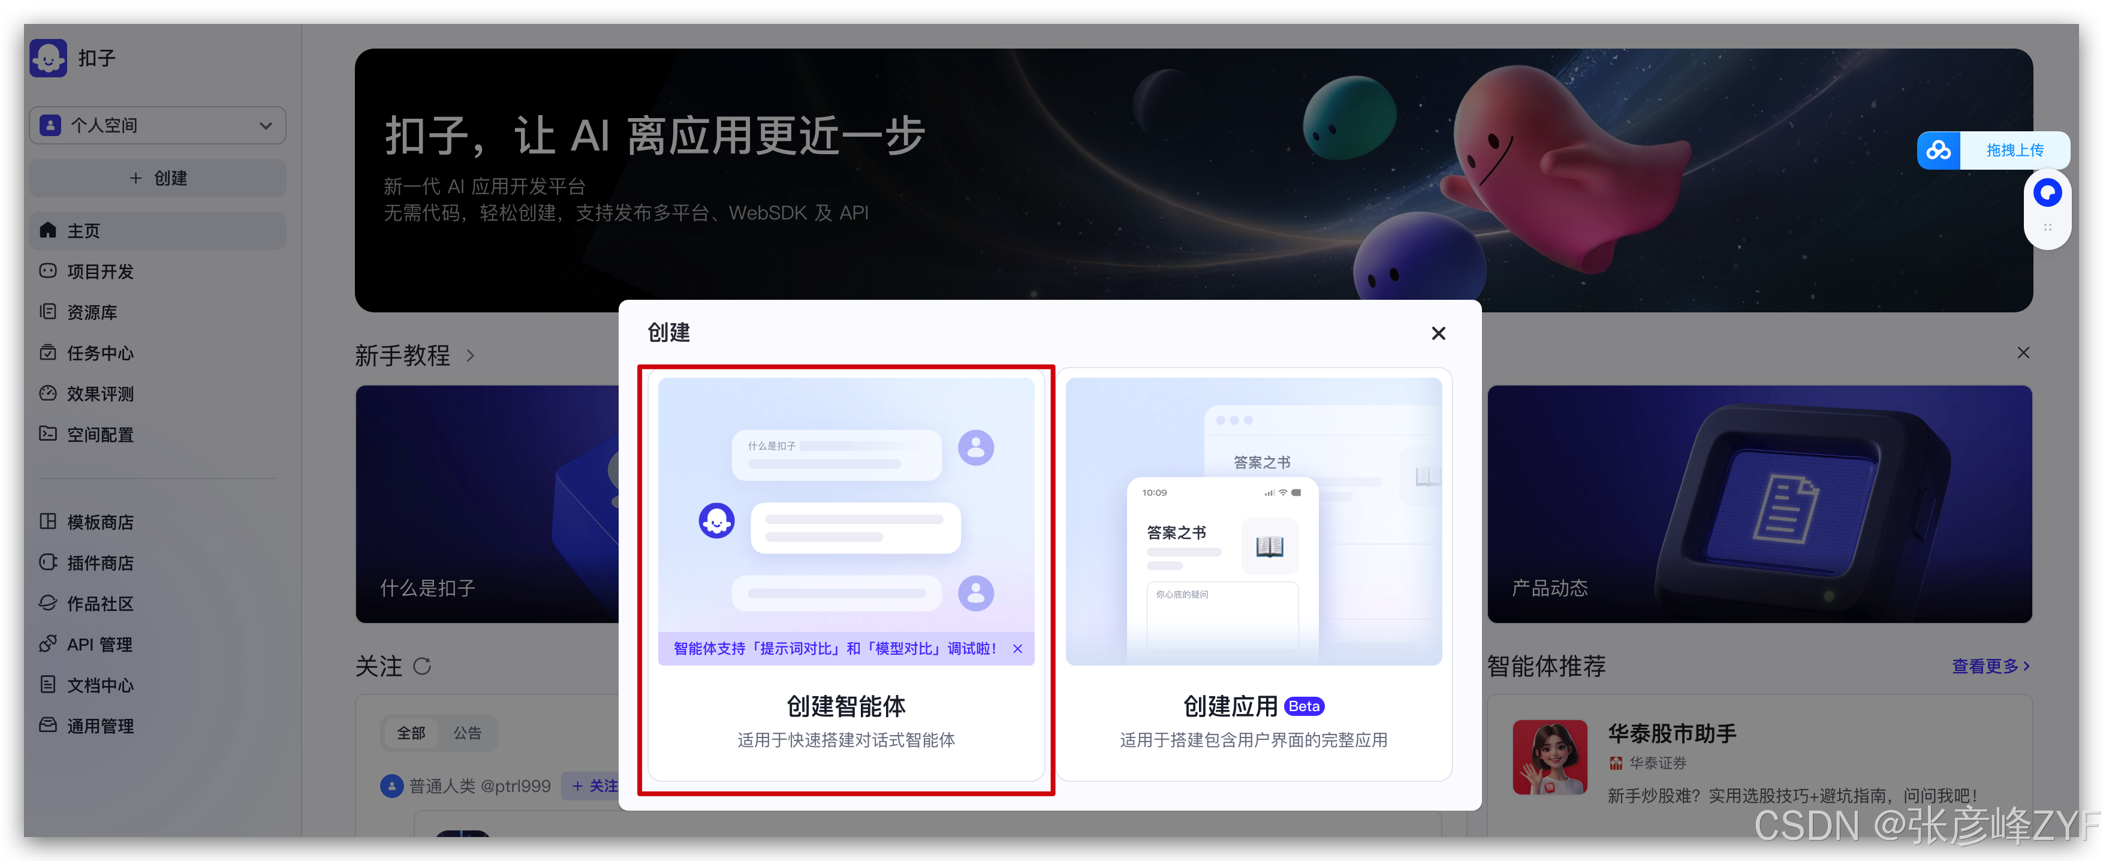
Task: Click the Coze logo icon at top left
Action: coord(48,58)
